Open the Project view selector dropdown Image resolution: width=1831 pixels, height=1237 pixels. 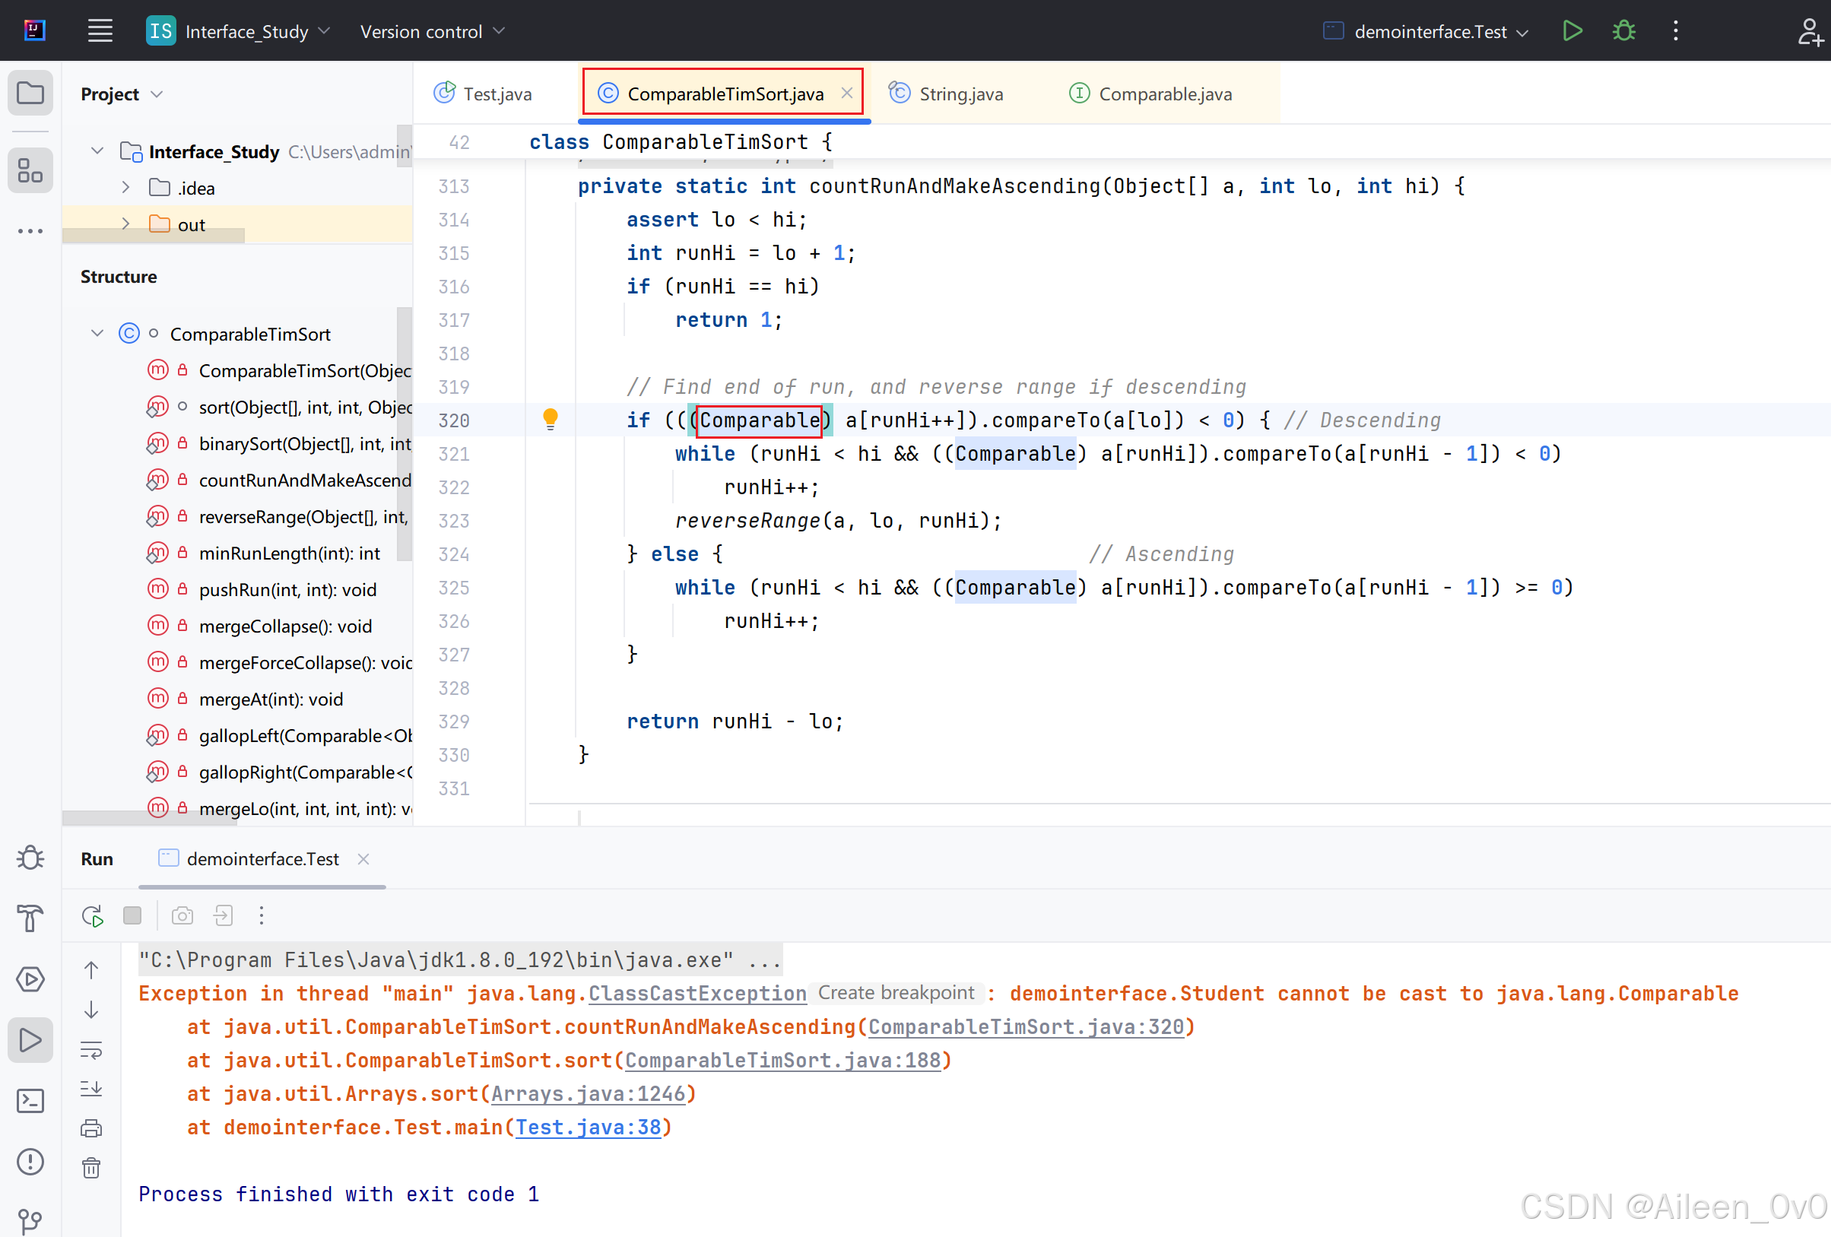point(122,94)
